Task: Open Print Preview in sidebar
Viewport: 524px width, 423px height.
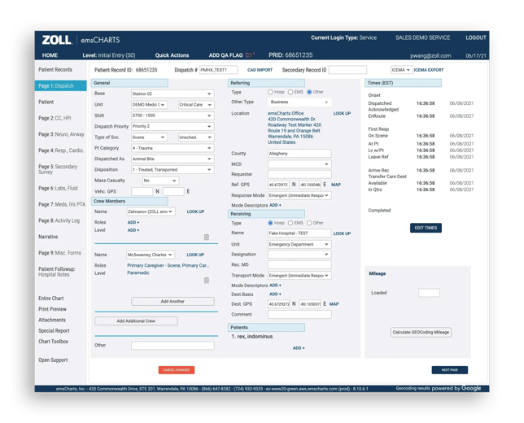Action: [52, 309]
